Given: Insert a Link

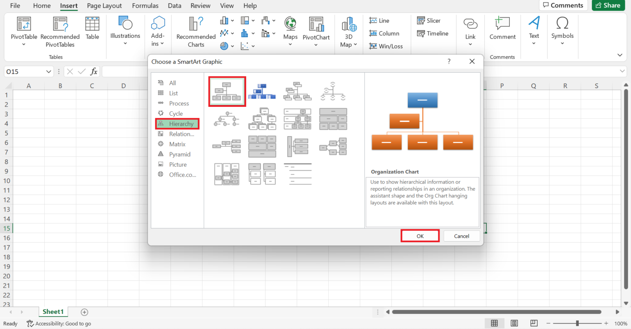Looking at the screenshot, I should tap(470, 29).
